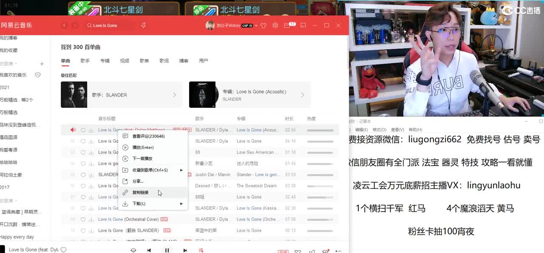This screenshot has height=253, width=544.
Task: Choose 复制链接 from context menu
Action: pyautogui.click(x=140, y=192)
